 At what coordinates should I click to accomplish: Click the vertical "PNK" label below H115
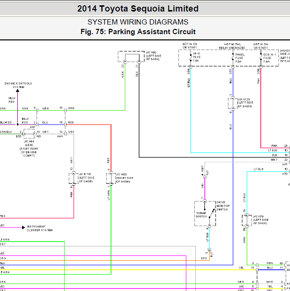coord(71,194)
